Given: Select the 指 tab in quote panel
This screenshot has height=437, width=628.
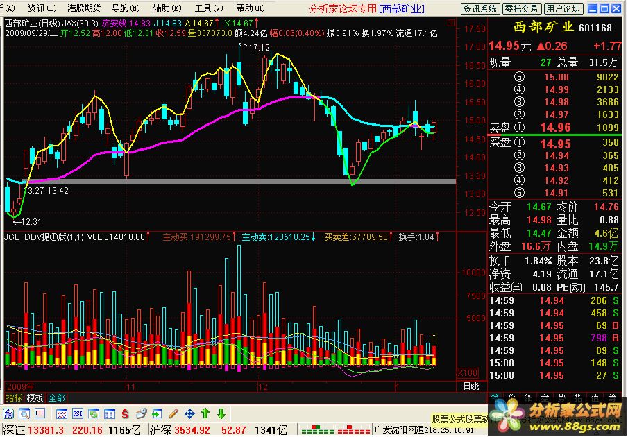Looking at the screenshot, I should 578,397.
